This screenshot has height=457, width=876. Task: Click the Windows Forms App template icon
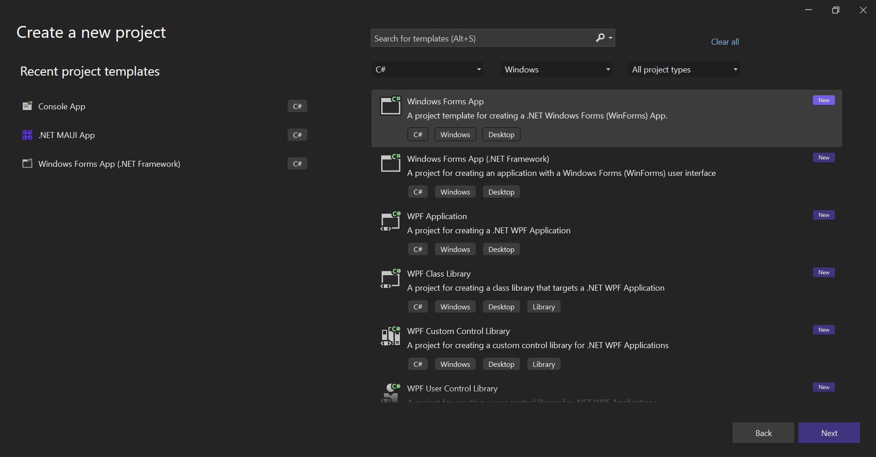click(x=391, y=105)
